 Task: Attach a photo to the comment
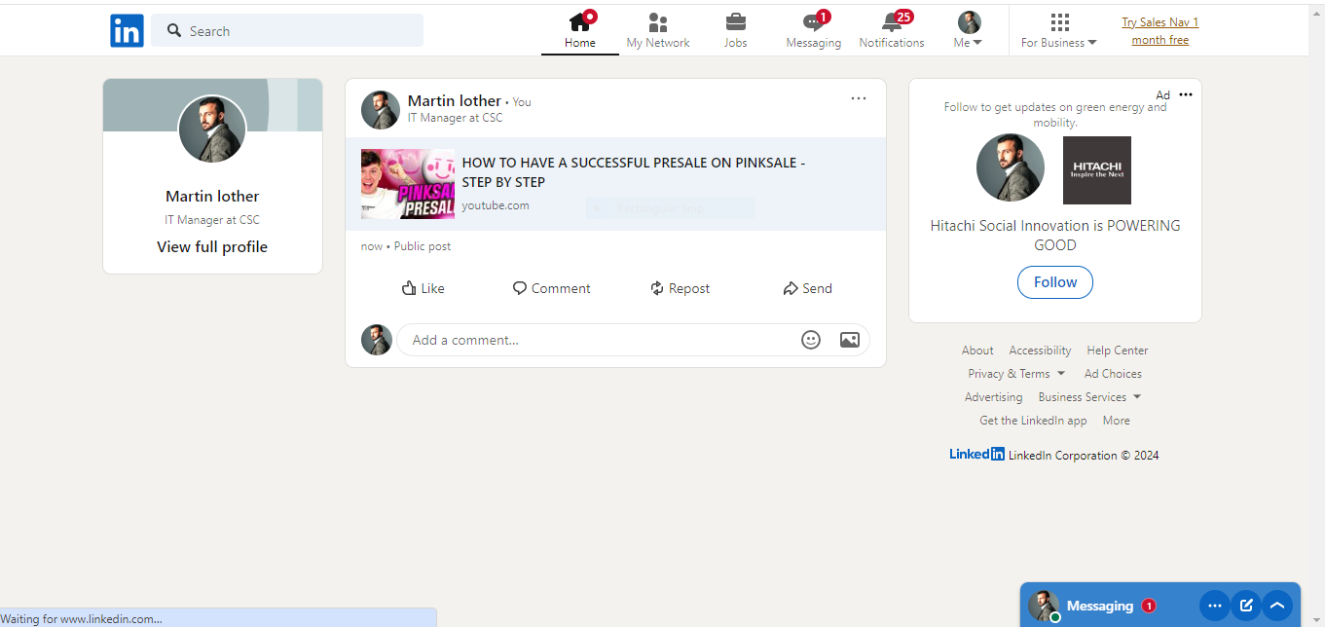click(850, 340)
